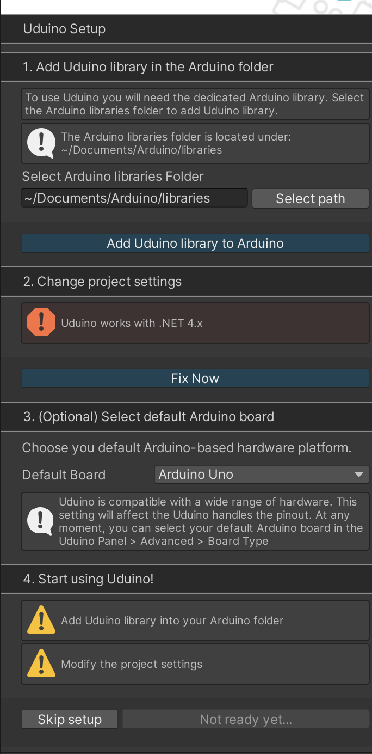Click the Not ready yet button
The height and width of the screenshot is (754, 372).
(x=246, y=720)
